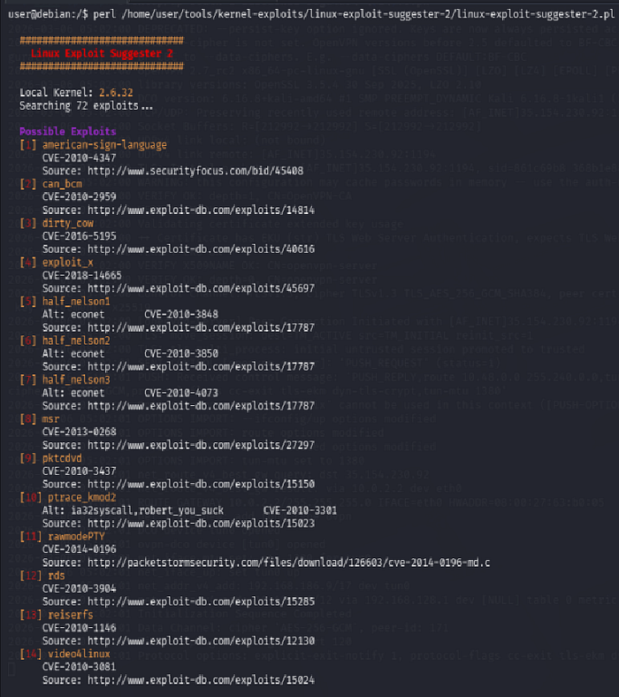Click the video4linux exploit name
Image resolution: width=619 pixels, height=697 pixels.
tap(79, 654)
